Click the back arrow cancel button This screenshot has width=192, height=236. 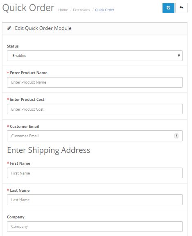point(181,8)
